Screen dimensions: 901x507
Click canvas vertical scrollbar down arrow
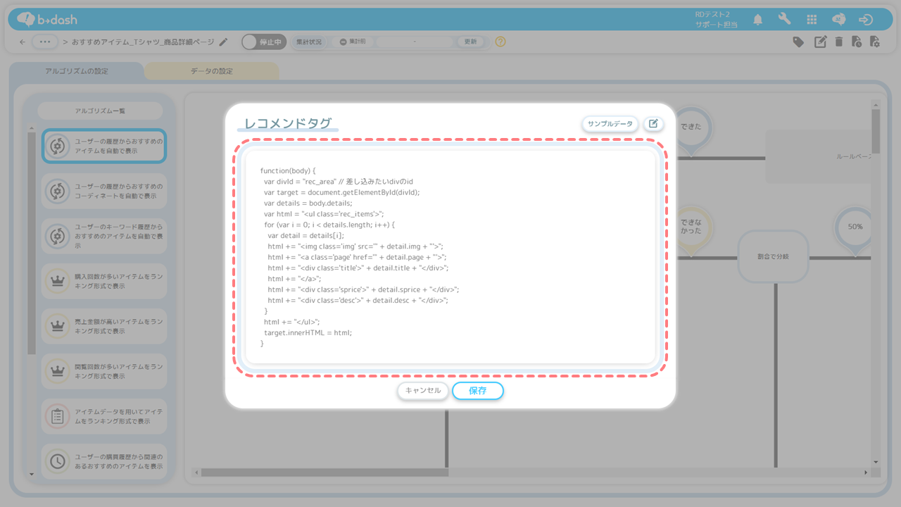[x=876, y=463]
